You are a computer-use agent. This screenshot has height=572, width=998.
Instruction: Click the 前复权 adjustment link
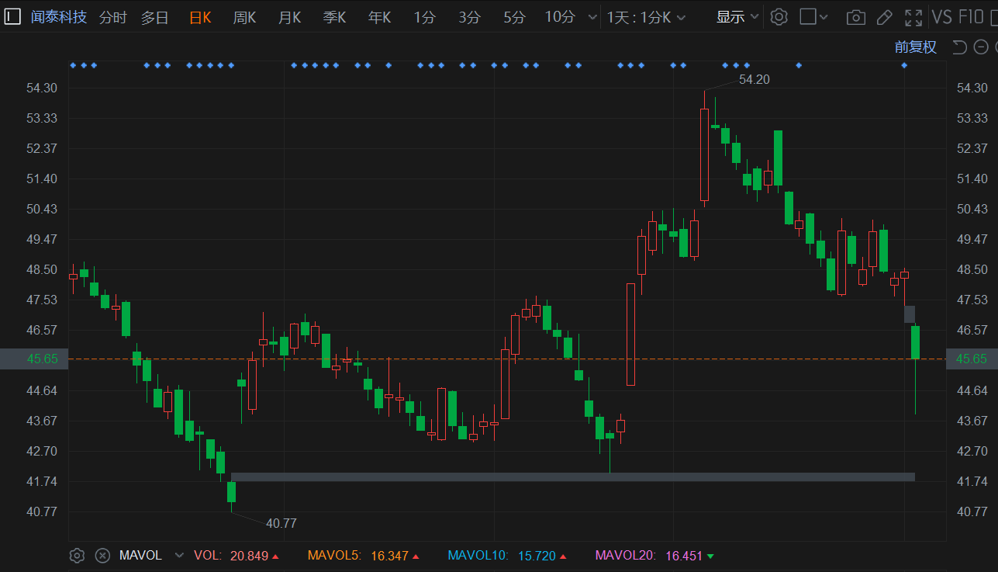tap(915, 47)
